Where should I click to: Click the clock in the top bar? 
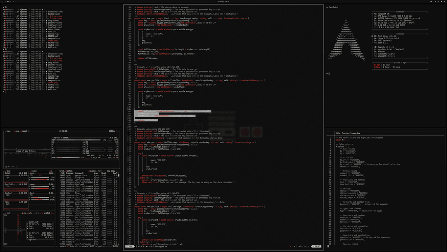point(223,1)
